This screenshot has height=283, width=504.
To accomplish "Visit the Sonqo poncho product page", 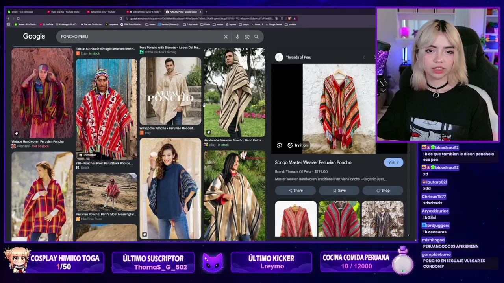I will pyautogui.click(x=393, y=162).
